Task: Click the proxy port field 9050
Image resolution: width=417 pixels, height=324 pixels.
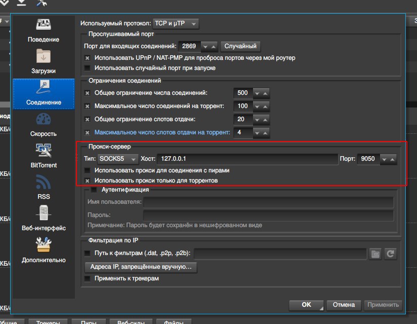Action: coord(368,159)
